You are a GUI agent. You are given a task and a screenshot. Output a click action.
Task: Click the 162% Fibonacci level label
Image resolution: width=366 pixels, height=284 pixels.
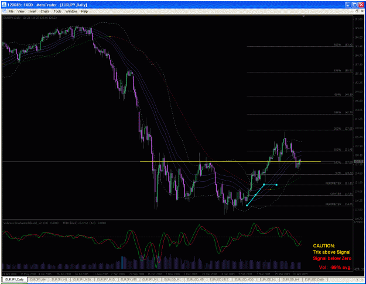pyautogui.click(x=338, y=150)
